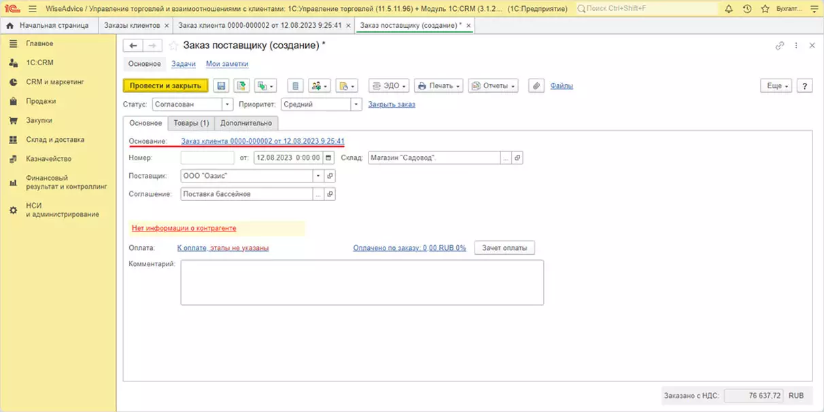Open the Задачи link
The image size is (824, 412).
(x=184, y=64)
